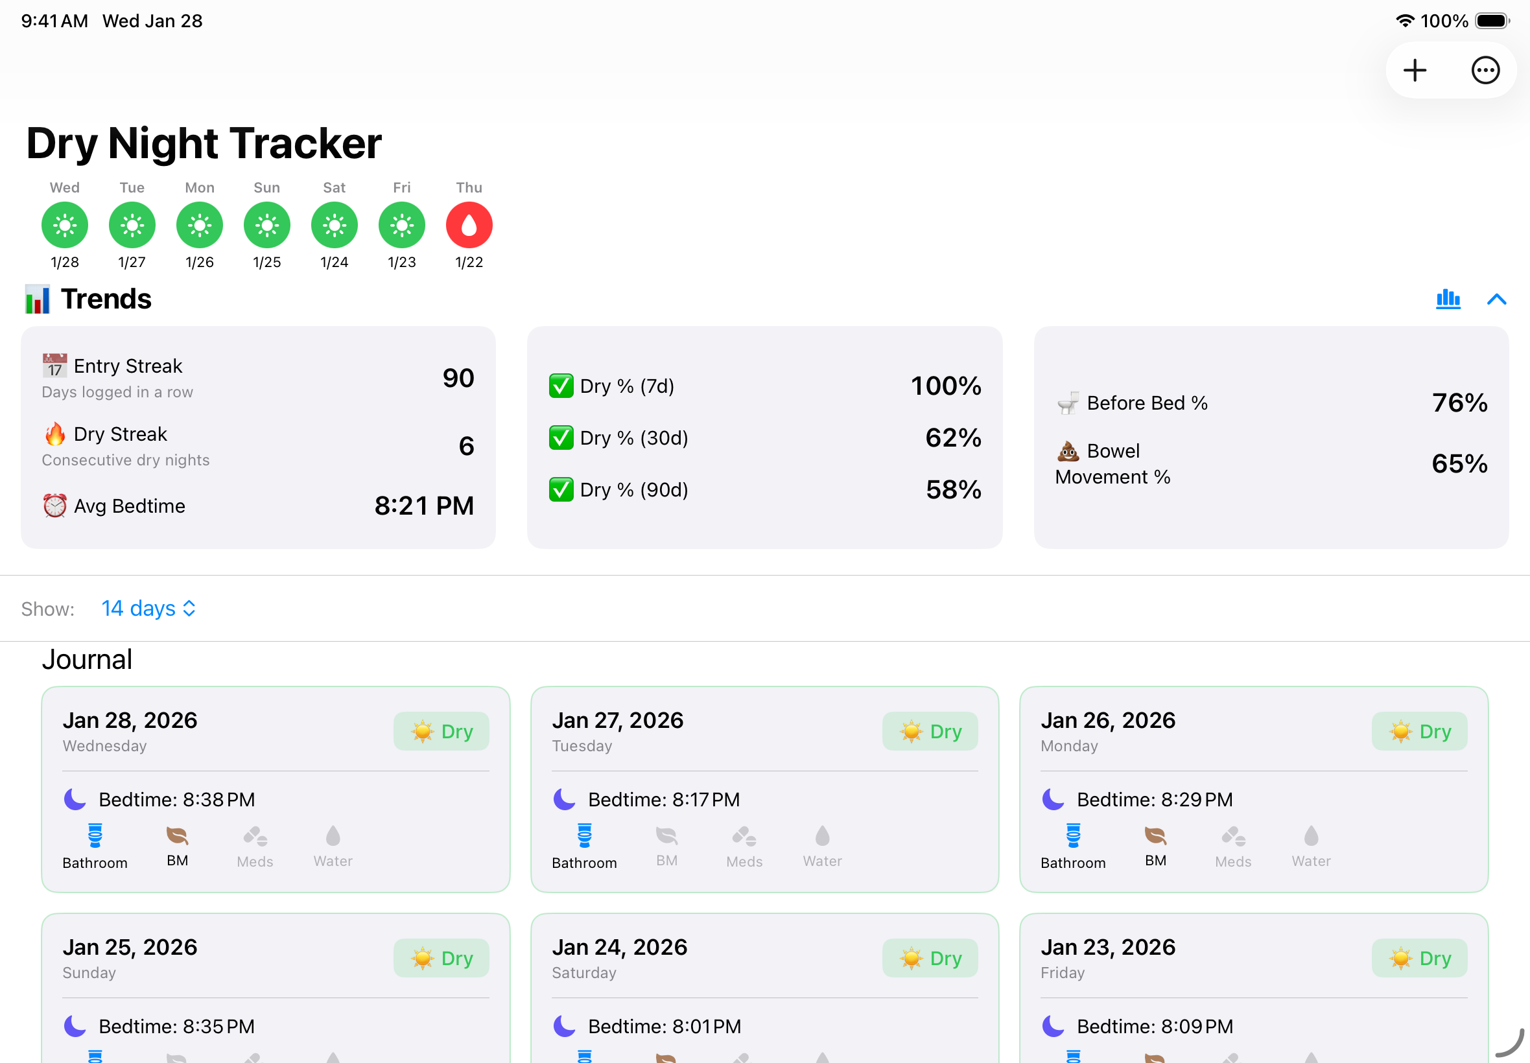
Task: Tap the moon icon beside Bedtime 8:29 PM
Action: point(1053,799)
